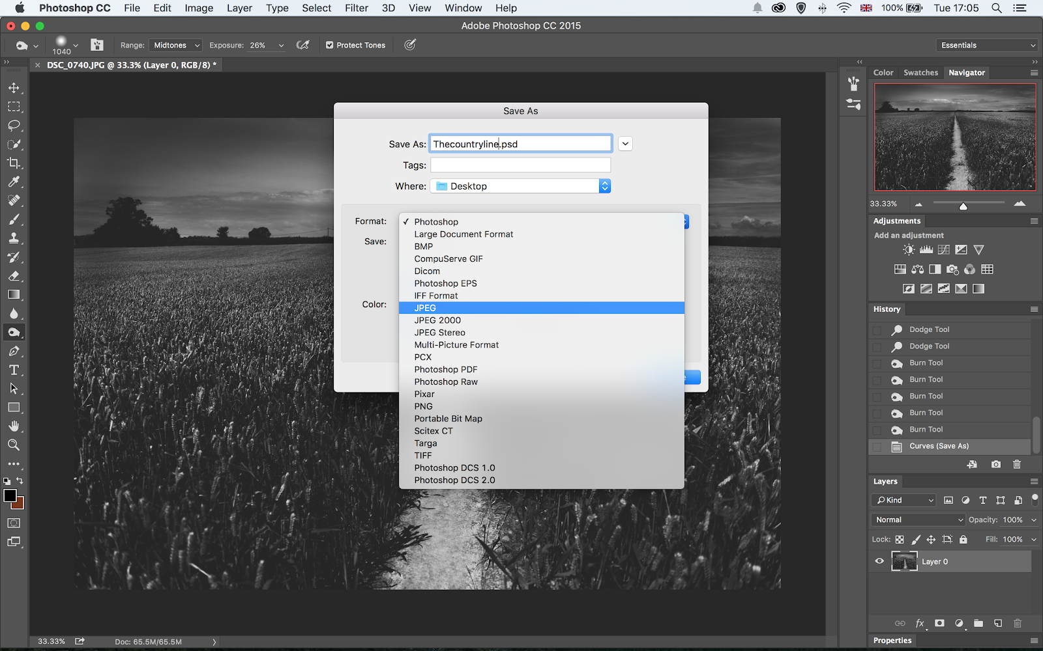Screen dimensions: 1043x651
Task: Choose JPEG from the Format list
Action: point(542,308)
